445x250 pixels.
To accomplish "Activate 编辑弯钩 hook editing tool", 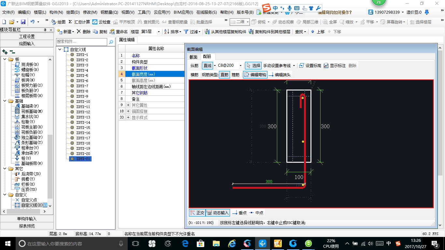I will click(x=255, y=75).
